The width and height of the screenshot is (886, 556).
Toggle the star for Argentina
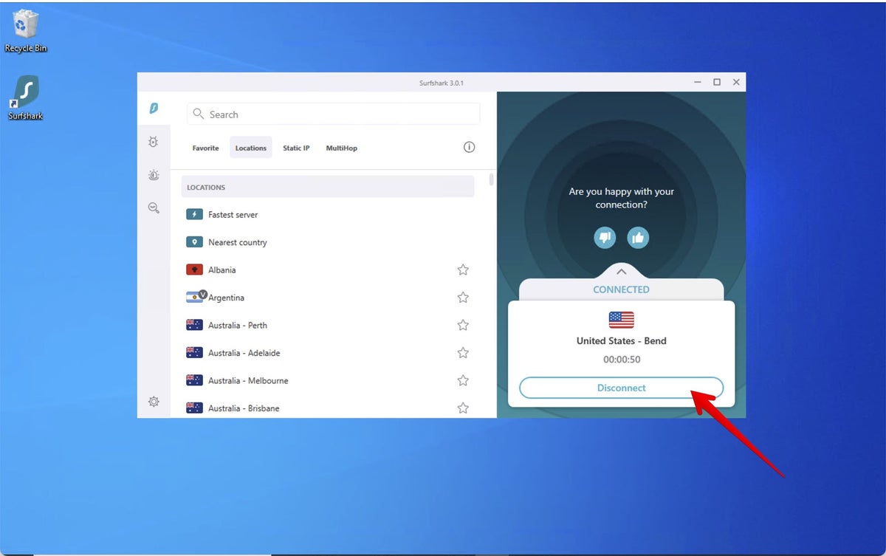coord(463,297)
